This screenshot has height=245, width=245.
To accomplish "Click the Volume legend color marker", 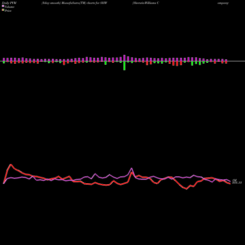I will pos(3,6).
